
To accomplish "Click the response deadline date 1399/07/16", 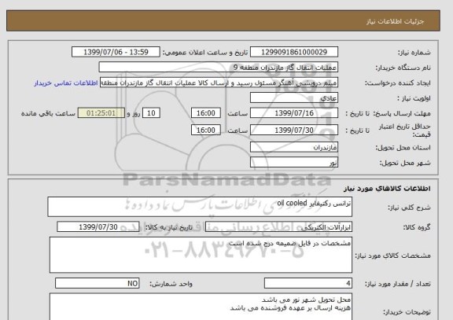I will (294, 113).
